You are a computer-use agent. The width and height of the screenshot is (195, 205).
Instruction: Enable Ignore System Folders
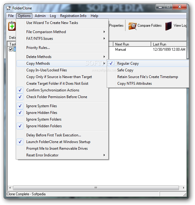coord(63,119)
